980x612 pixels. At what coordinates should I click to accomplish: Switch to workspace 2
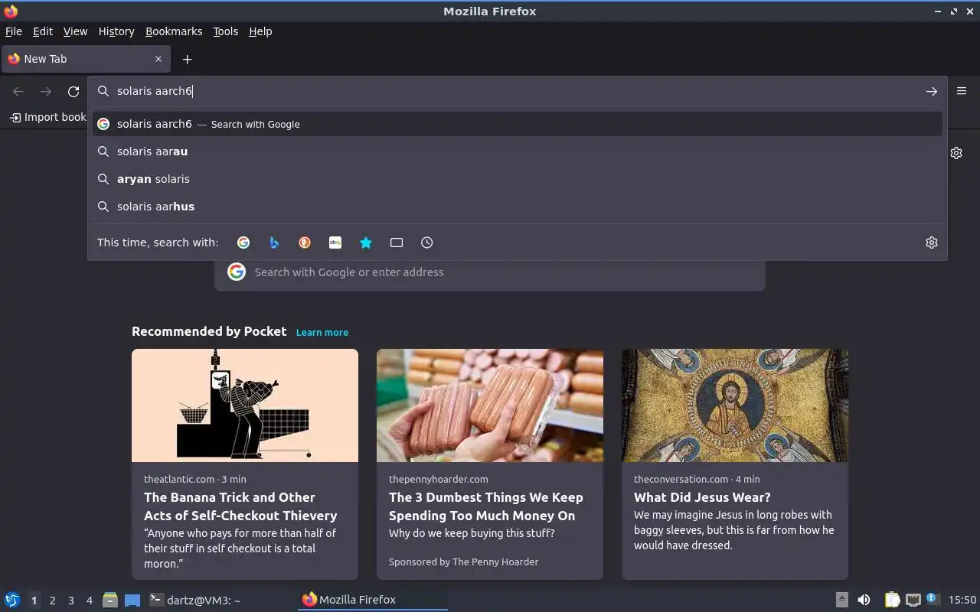pos(52,601)
